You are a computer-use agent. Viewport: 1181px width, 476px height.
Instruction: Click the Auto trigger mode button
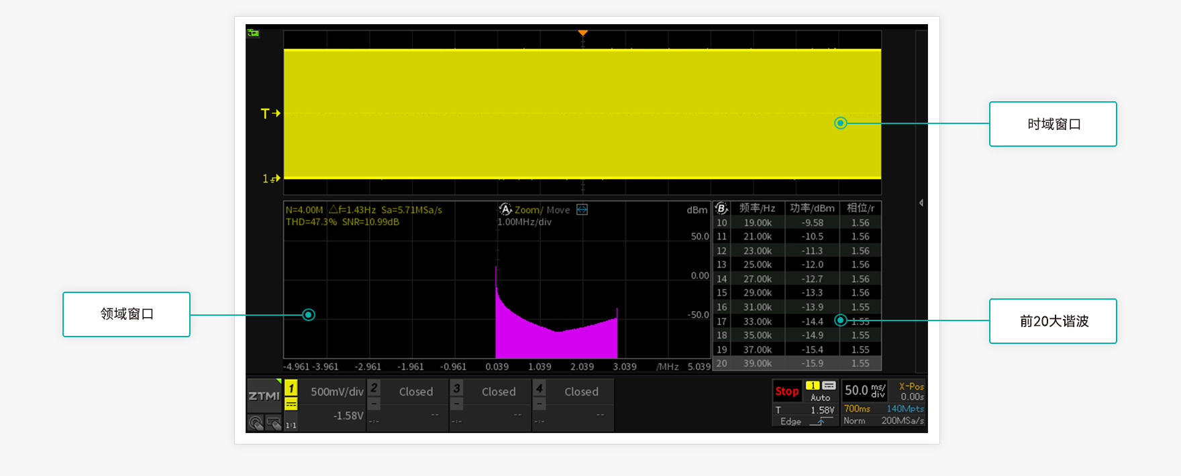(x=820, y=398)
